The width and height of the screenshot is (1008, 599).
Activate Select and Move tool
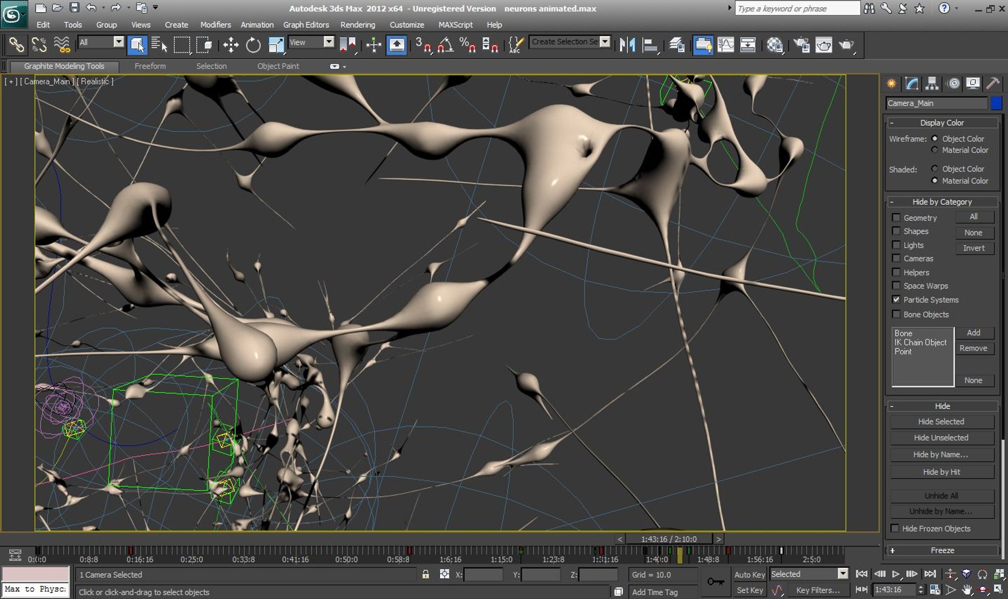pyautogui.click(x=230, y=44)
